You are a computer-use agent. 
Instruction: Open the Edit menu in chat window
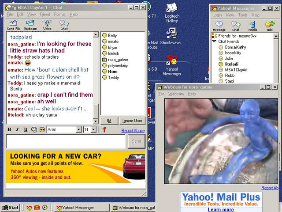20,15
